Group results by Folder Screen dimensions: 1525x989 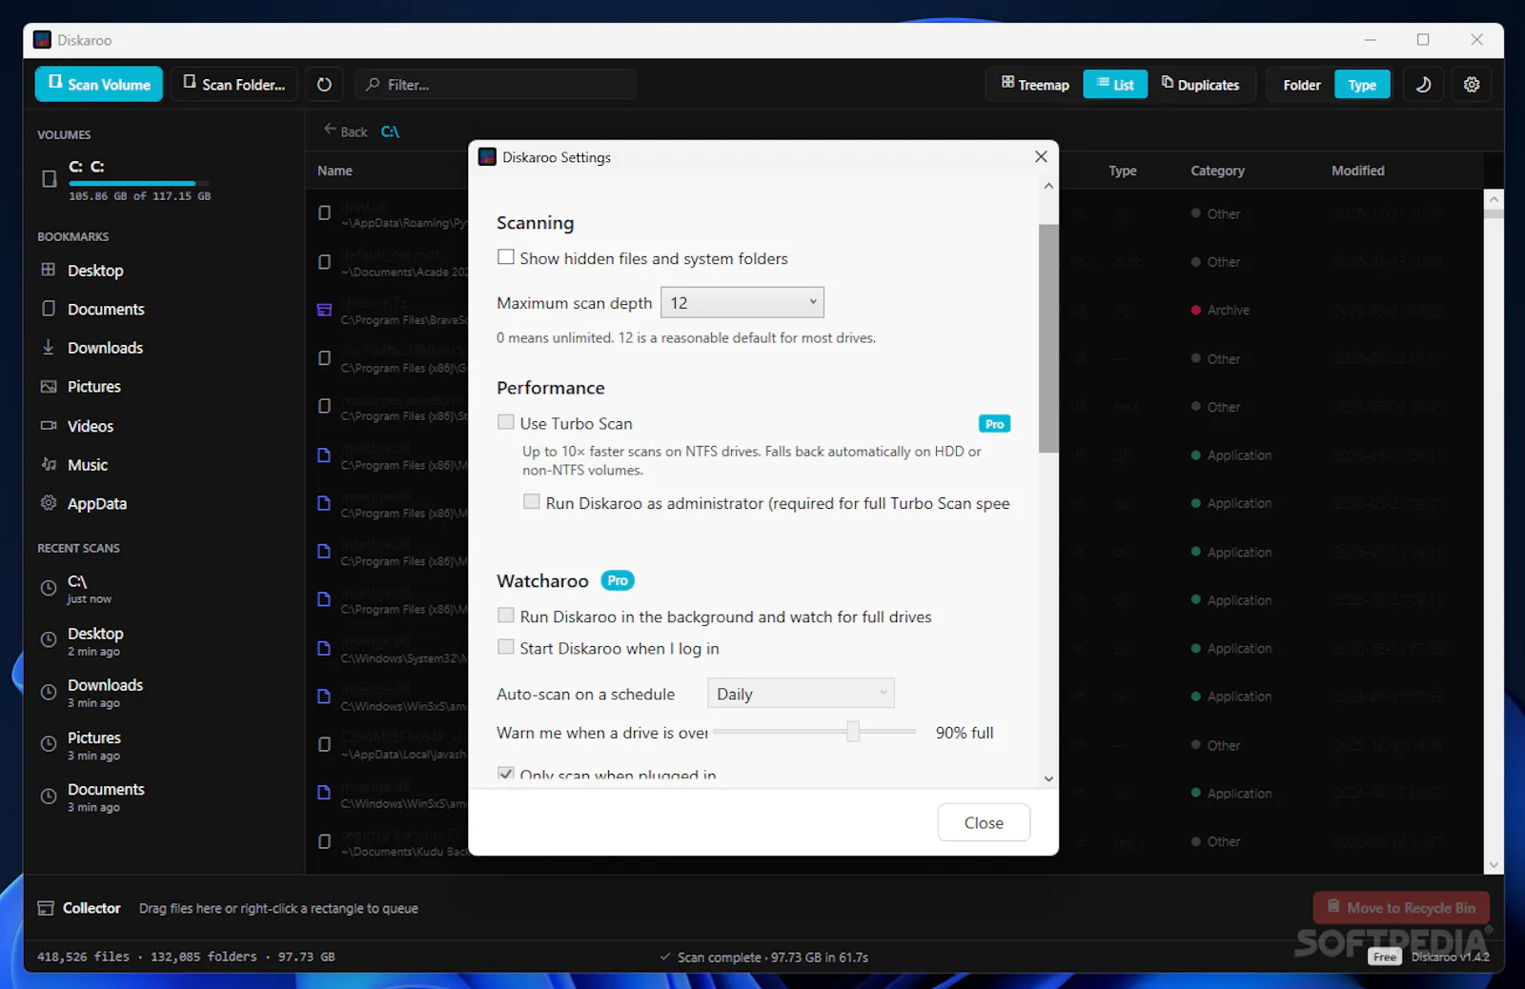point(1301,85)
